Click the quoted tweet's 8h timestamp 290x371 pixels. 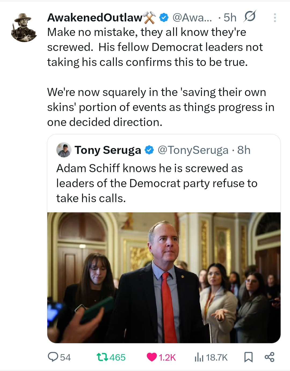[244, 150]
